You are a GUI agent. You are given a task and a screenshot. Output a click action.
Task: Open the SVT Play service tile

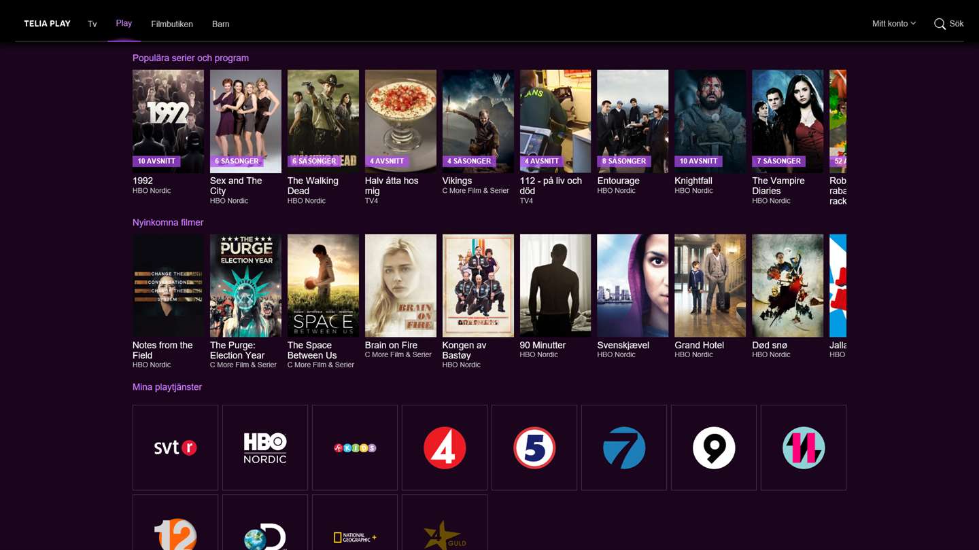coord(175,447)
